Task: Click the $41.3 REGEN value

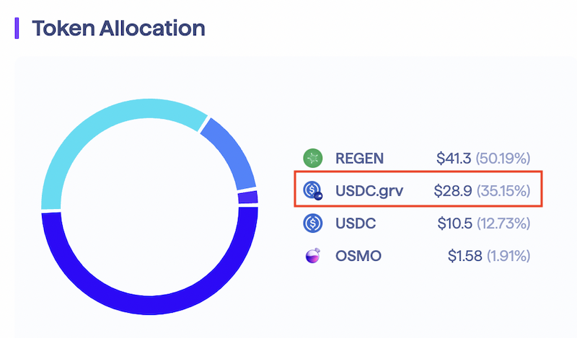Action: (x=453, y=158)
